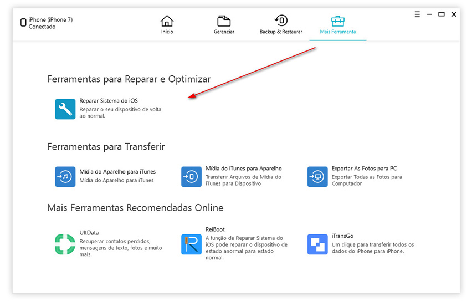
Task: Click the Gerenciar folder icon
Action: tap(224, 21)
